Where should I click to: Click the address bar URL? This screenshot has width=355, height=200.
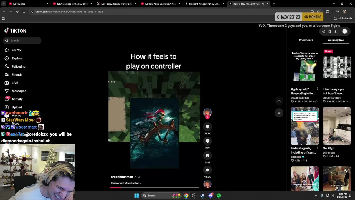coord(69,12)
